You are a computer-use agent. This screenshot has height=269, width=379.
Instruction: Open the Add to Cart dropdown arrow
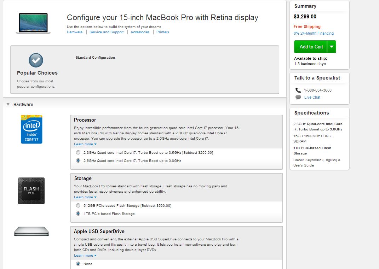tap(332, 47)
